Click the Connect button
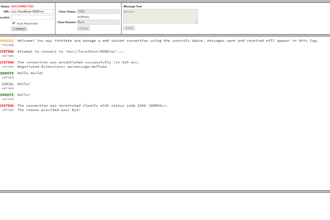The image size is (330, 220). [x=19, y=29]
